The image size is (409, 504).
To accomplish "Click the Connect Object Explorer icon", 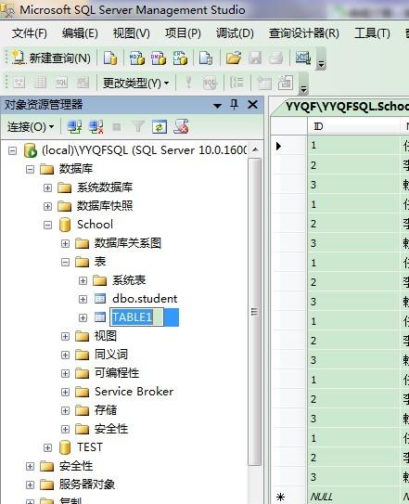I will 74,126.
